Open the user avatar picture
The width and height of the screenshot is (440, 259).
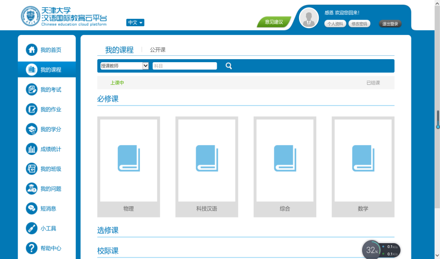point(309,18)
